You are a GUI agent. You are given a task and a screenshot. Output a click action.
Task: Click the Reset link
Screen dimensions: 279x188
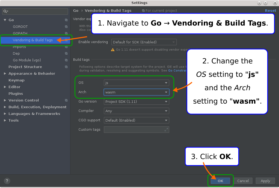[x=270, y=10]
